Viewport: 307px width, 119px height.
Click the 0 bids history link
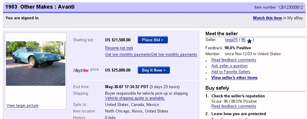[x=110, y=118]
